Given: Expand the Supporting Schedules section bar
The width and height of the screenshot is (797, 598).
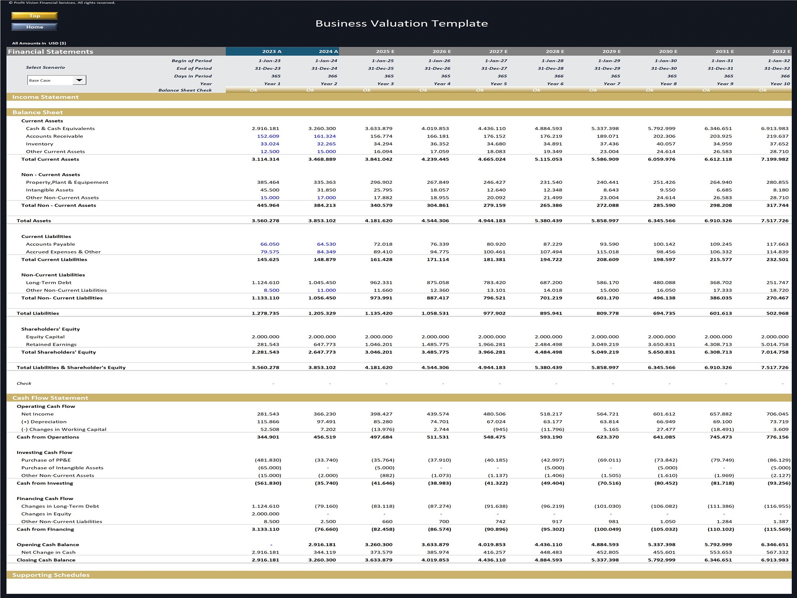Looking at the screenshot, I should (51, 575).
